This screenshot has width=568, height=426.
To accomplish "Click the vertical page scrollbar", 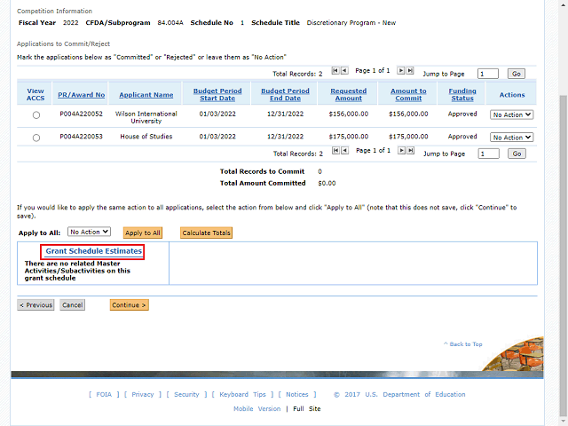I will pos(563,254).
